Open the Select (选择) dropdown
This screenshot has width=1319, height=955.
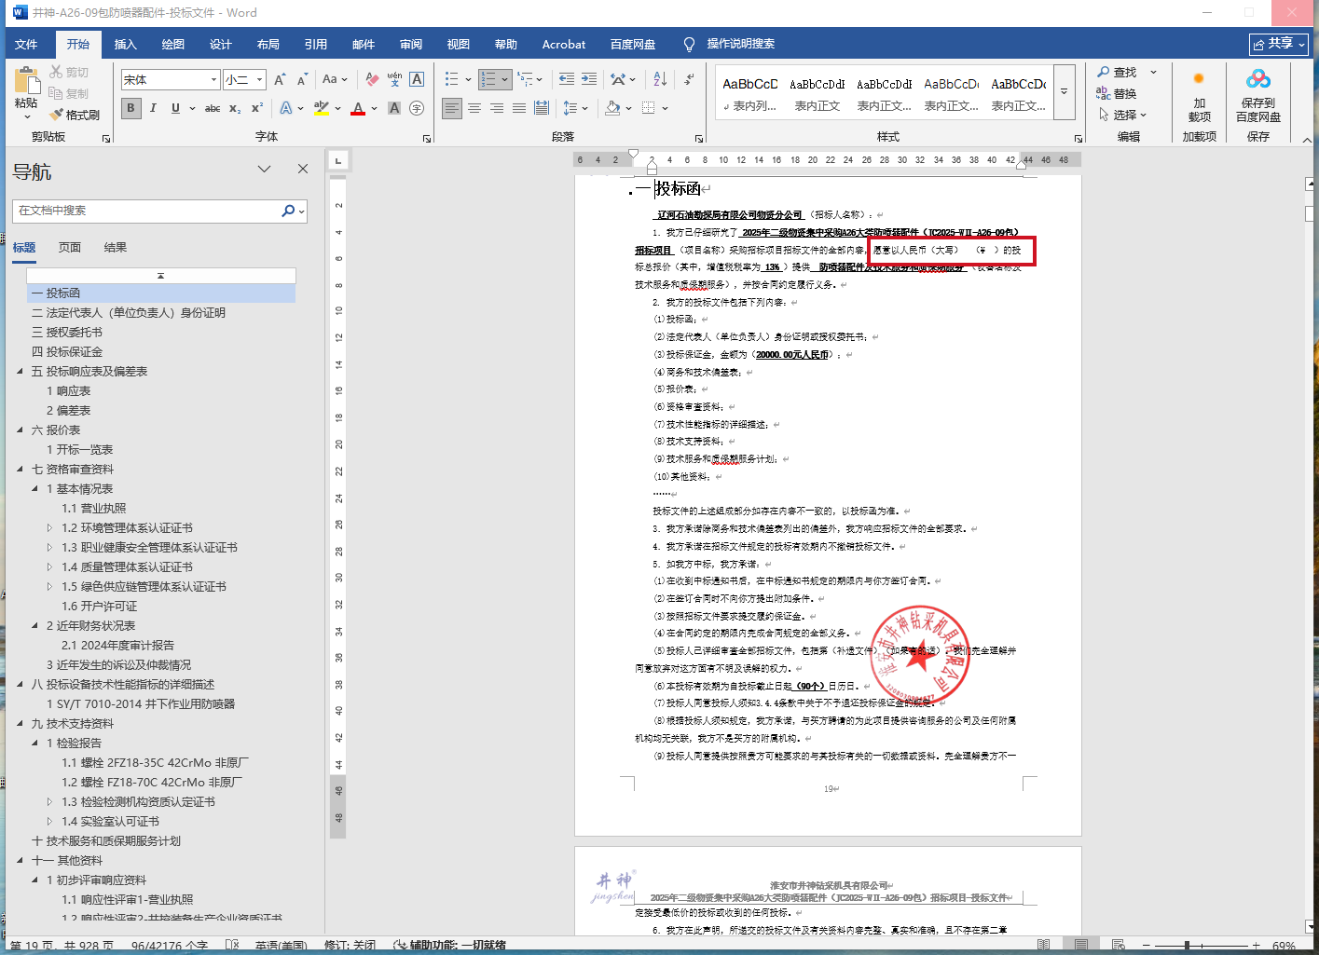(x=1122, y=115)
